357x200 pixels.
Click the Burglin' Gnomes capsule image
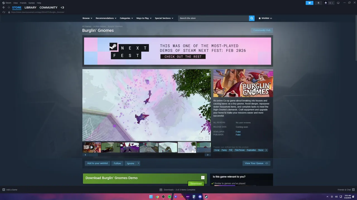(243, 83)
